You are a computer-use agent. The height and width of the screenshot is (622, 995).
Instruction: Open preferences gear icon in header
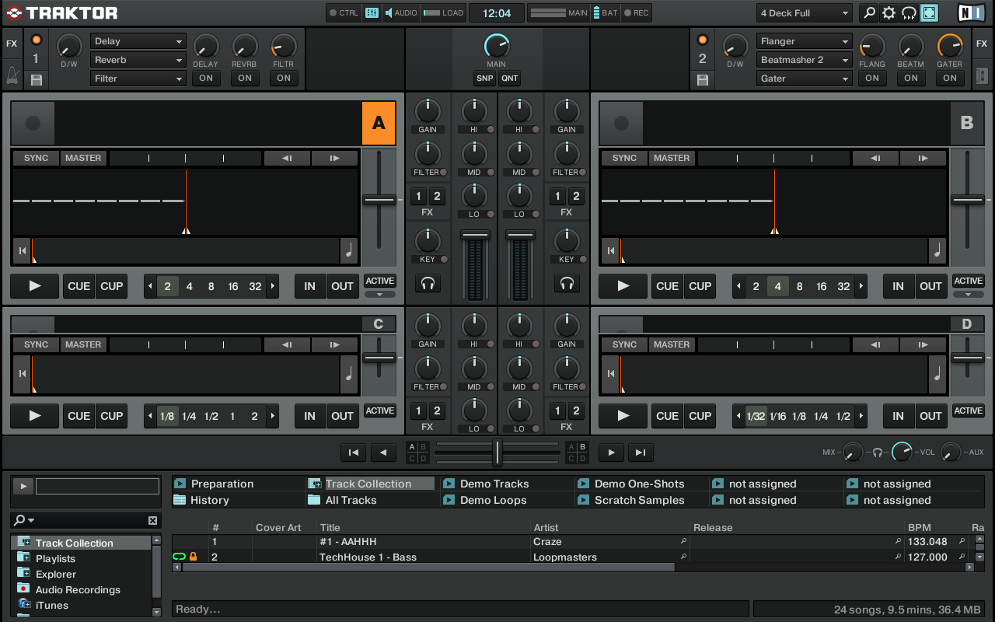click(889, 12)
